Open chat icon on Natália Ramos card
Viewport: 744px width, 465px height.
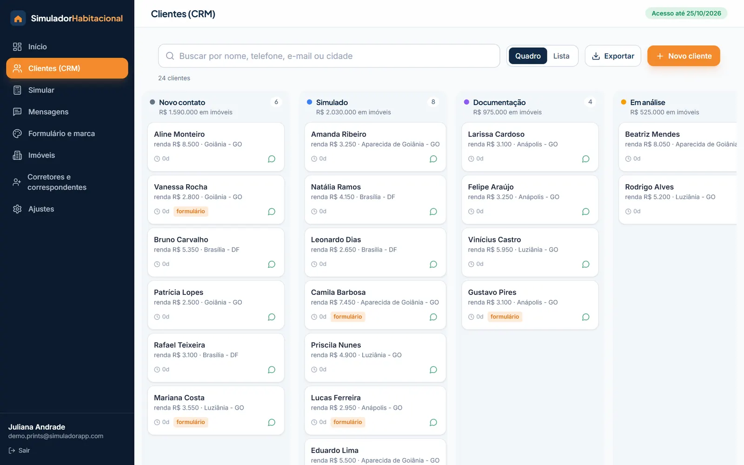pyautogui.click(x=433, y=212)
